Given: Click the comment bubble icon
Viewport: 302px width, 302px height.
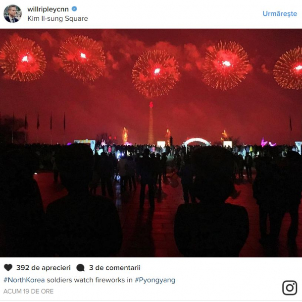Looking at the screenshot, I should 80,268.
